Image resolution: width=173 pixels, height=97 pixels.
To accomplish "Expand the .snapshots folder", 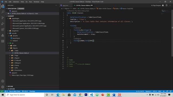I will click(8, 31).
